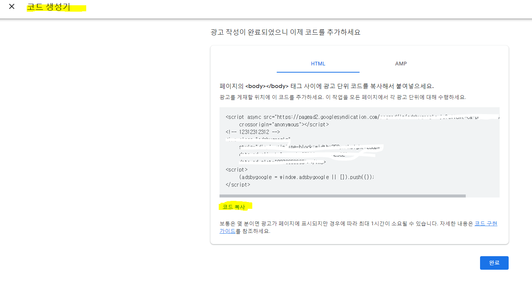Click the 코드 생성기 title text
Screen dimensions: 532x281
49,7
